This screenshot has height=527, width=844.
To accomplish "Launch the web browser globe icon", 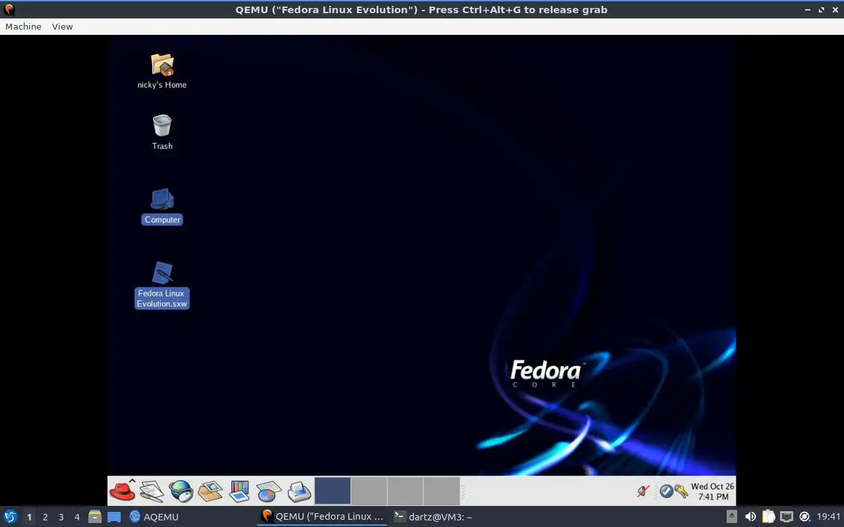I will click(181, 491).
